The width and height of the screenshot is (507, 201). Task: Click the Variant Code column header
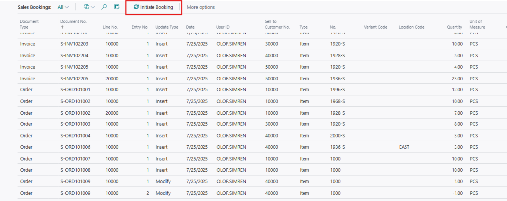click(x=375, y=27)
